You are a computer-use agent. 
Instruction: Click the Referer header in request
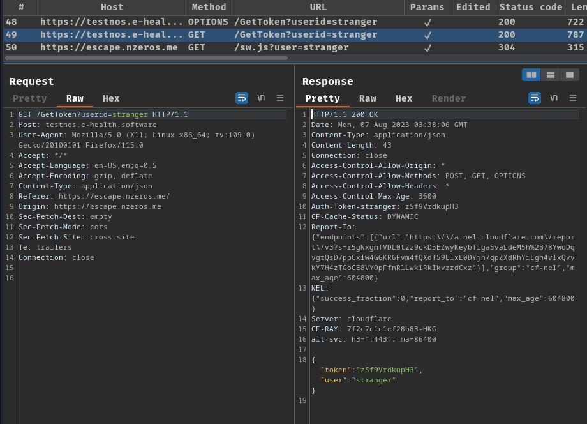[94, 196]
